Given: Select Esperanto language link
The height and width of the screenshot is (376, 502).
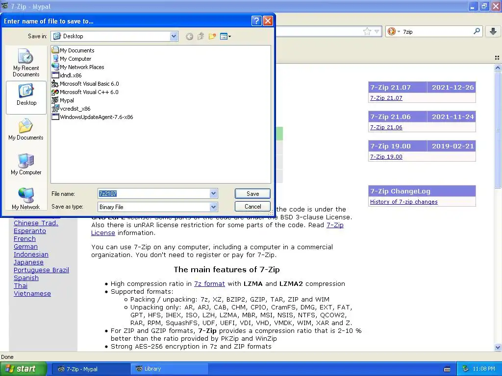Looking at the screenshot, I should point(30,231).
